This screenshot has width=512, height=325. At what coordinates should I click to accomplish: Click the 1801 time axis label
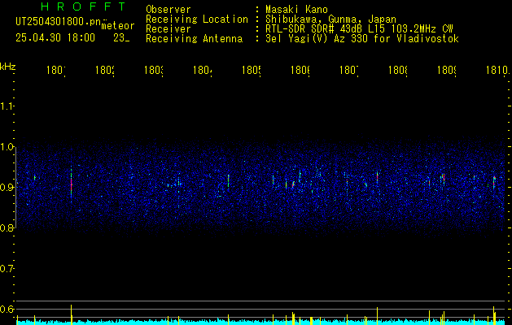coord(56,70)
